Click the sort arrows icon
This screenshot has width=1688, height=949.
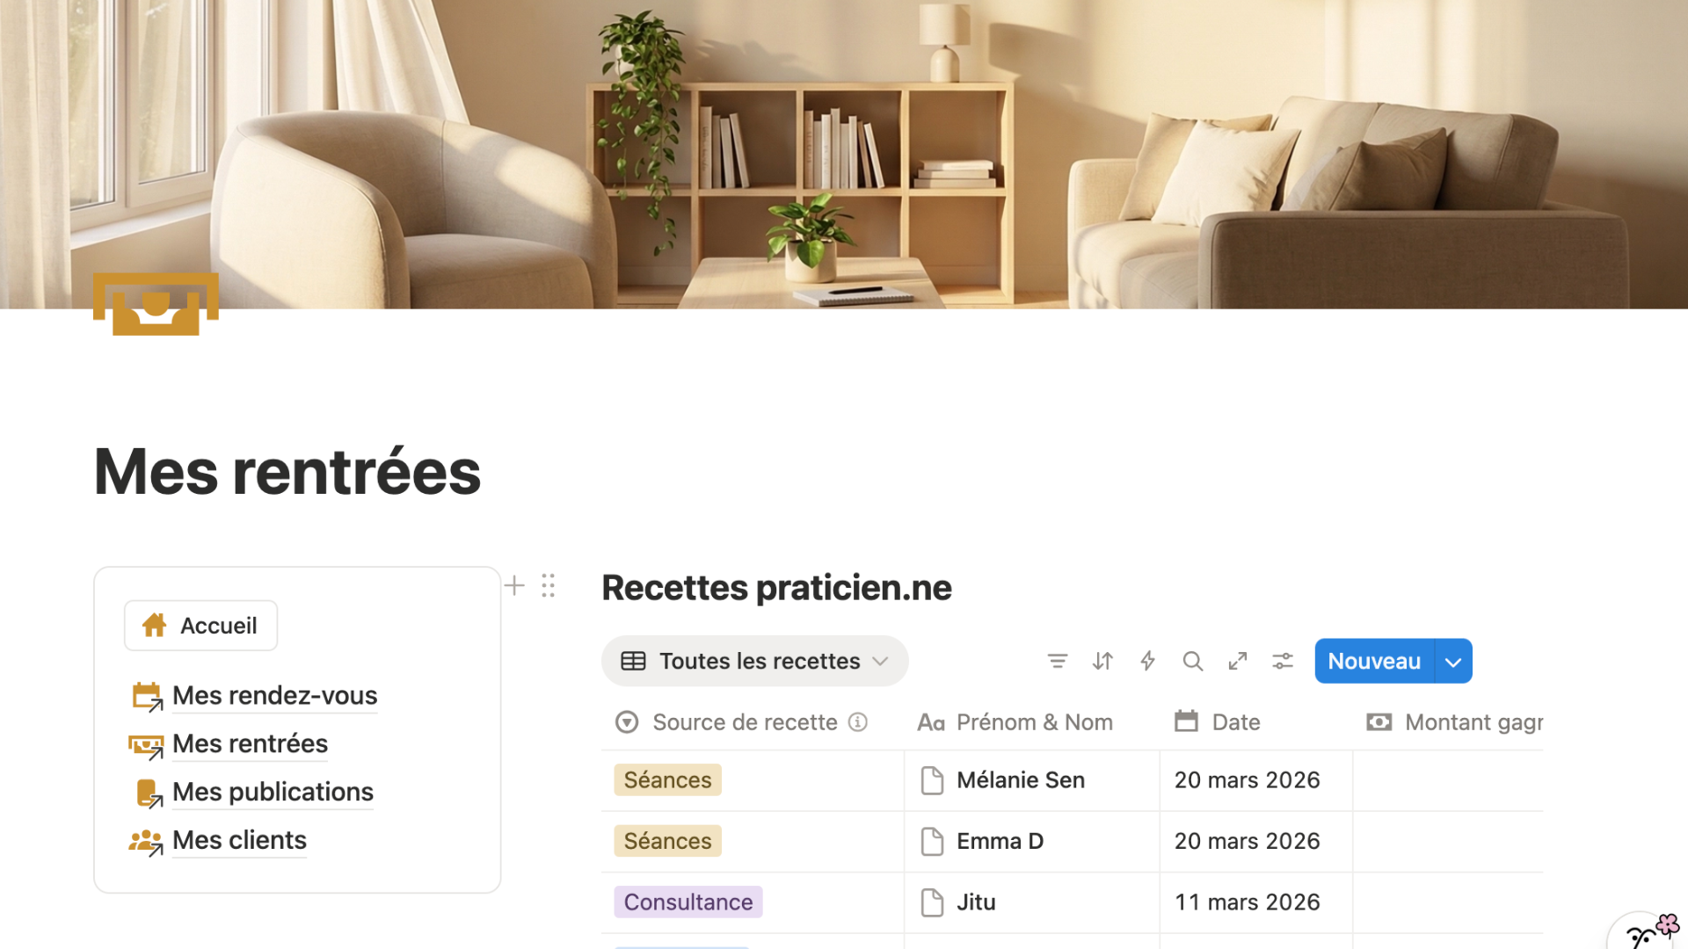tap(1102, 661)
